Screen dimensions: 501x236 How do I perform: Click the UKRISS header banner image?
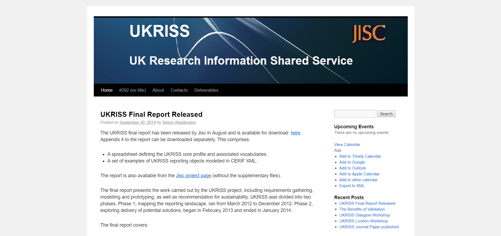(251, 51)
